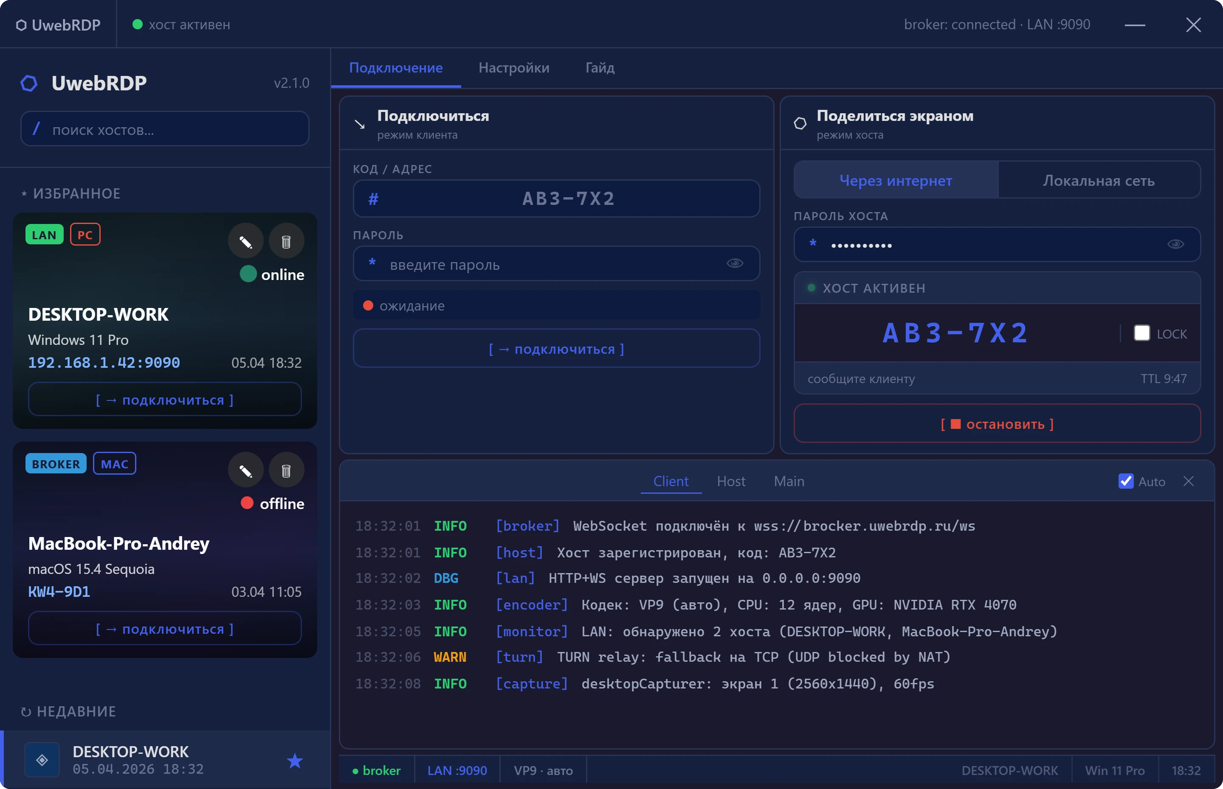Click the code/address field AB3-7X2

556,199
